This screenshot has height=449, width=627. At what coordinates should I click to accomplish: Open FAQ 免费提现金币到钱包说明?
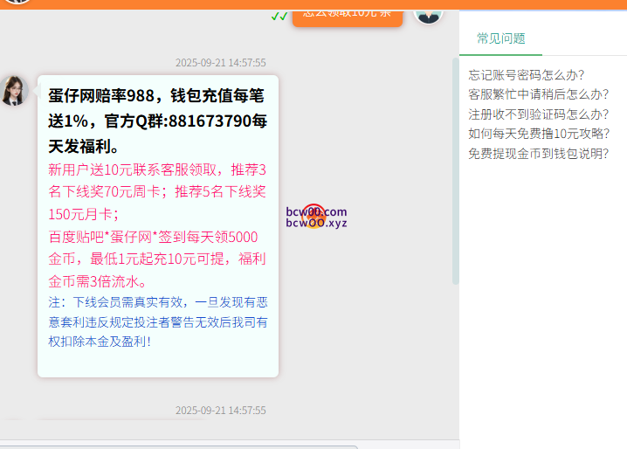click(x=538, y=154)
